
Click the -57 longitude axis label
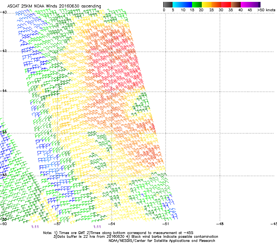click(57, 224)
